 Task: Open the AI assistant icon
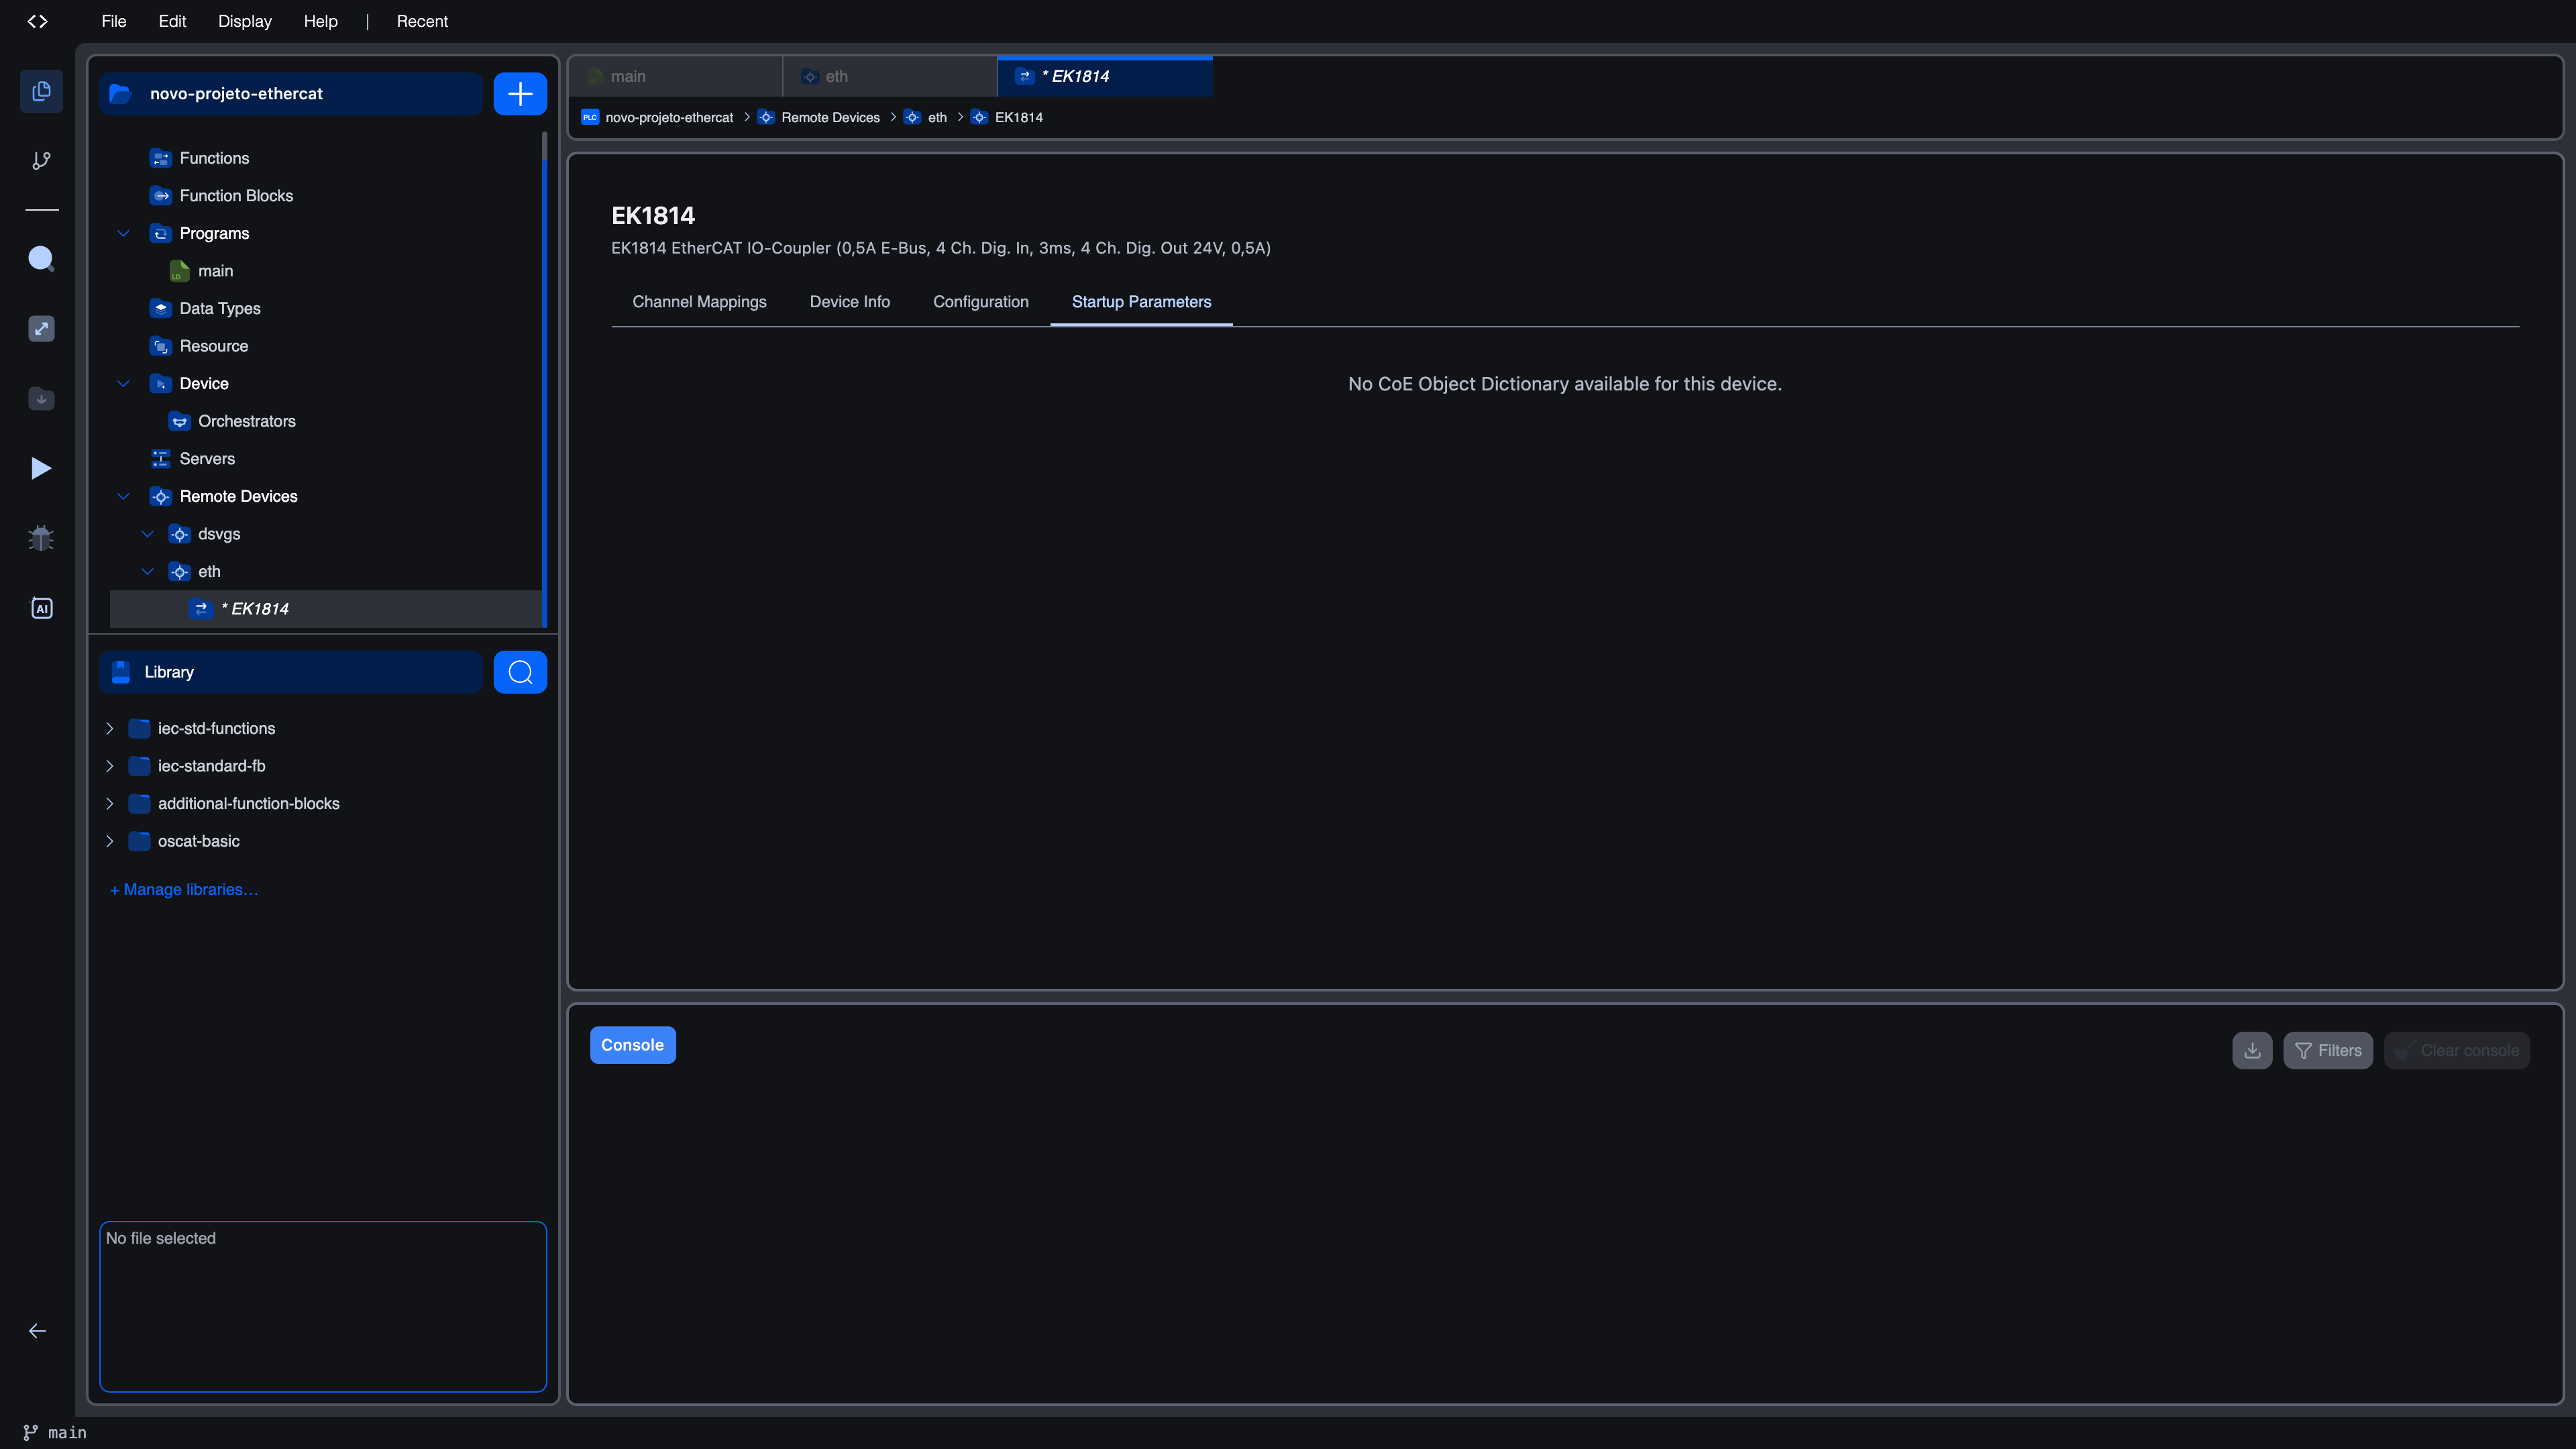41,608
